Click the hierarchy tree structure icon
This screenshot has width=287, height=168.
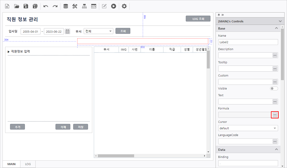point(84,6)
